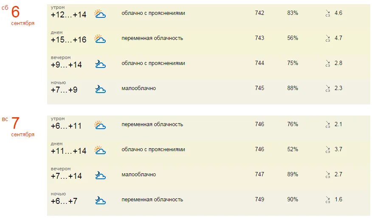This screenshot has height=220, width=372.
Task: Select the big date number 6
Action: [x=15, y=12]
